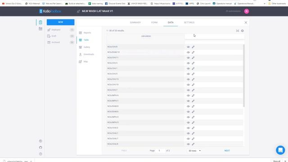Edit submission NCA/CHI/11 with pencil icon
Viewport: 288px width, 162px height.
click(193, 58)
